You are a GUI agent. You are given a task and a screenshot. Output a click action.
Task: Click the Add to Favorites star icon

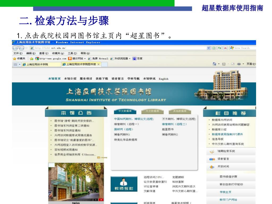tap(31, 58)
